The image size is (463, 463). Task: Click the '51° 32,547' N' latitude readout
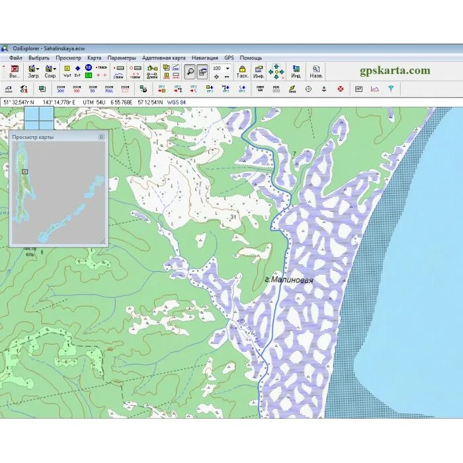point(19,103)
